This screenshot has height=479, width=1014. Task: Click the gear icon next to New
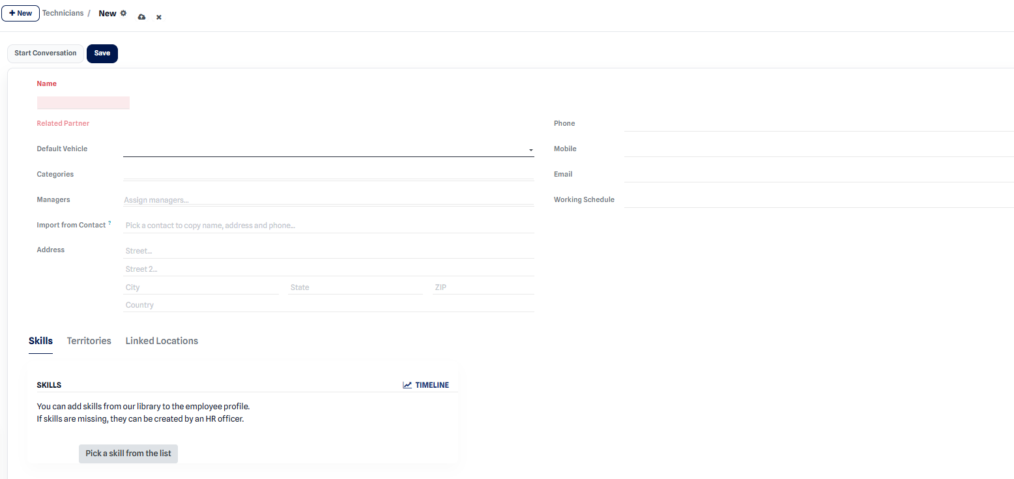[x=123, y=13]
